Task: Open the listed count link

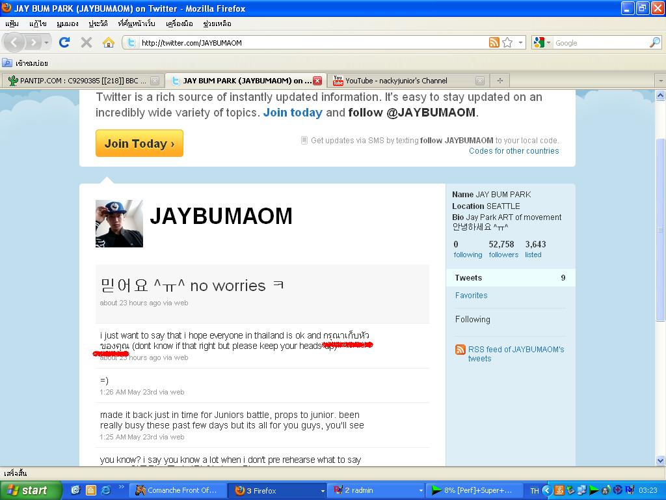Action: (x=535, y=249)
